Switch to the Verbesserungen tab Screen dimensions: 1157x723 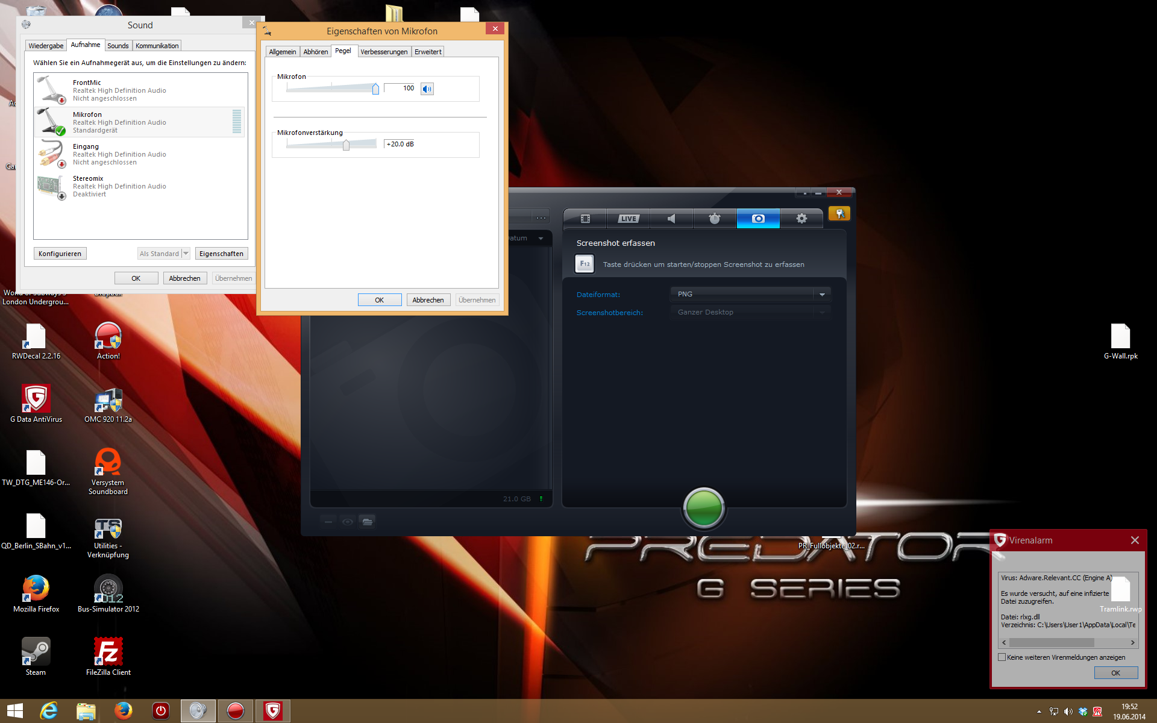[x=384, y=52]
